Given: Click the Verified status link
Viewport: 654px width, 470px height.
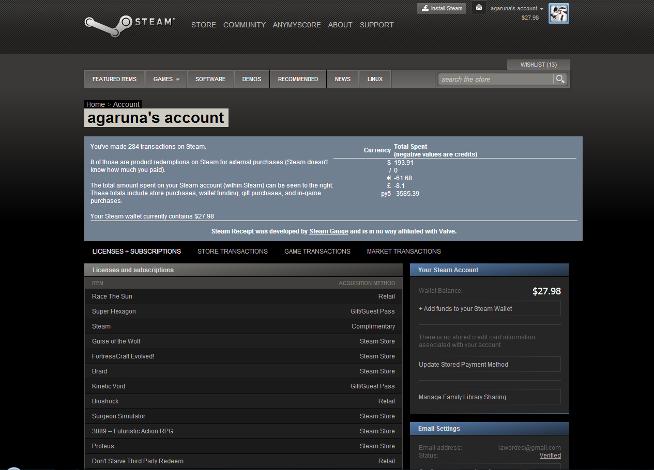Looking at the screenshot, I should pos(550,456).
